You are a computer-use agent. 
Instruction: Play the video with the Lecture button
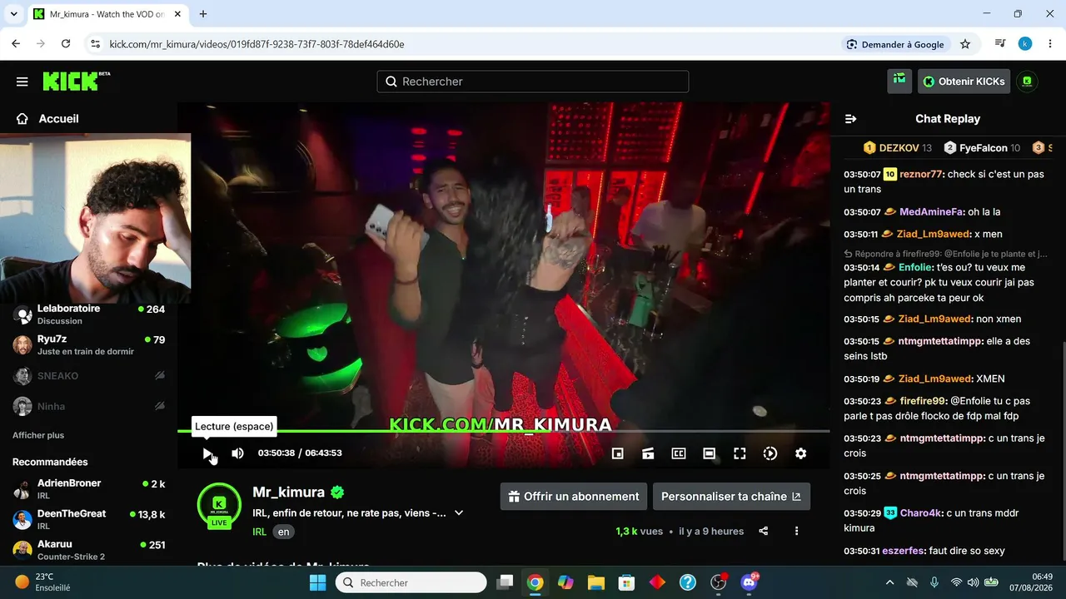pos(207,453)
